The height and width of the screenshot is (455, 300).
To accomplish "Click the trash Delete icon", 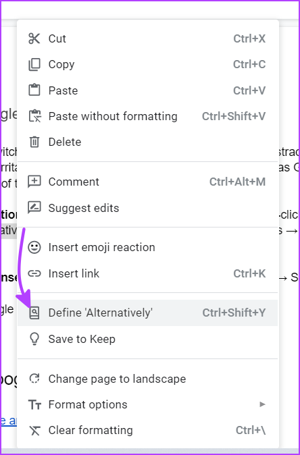I will coord(34,142).
